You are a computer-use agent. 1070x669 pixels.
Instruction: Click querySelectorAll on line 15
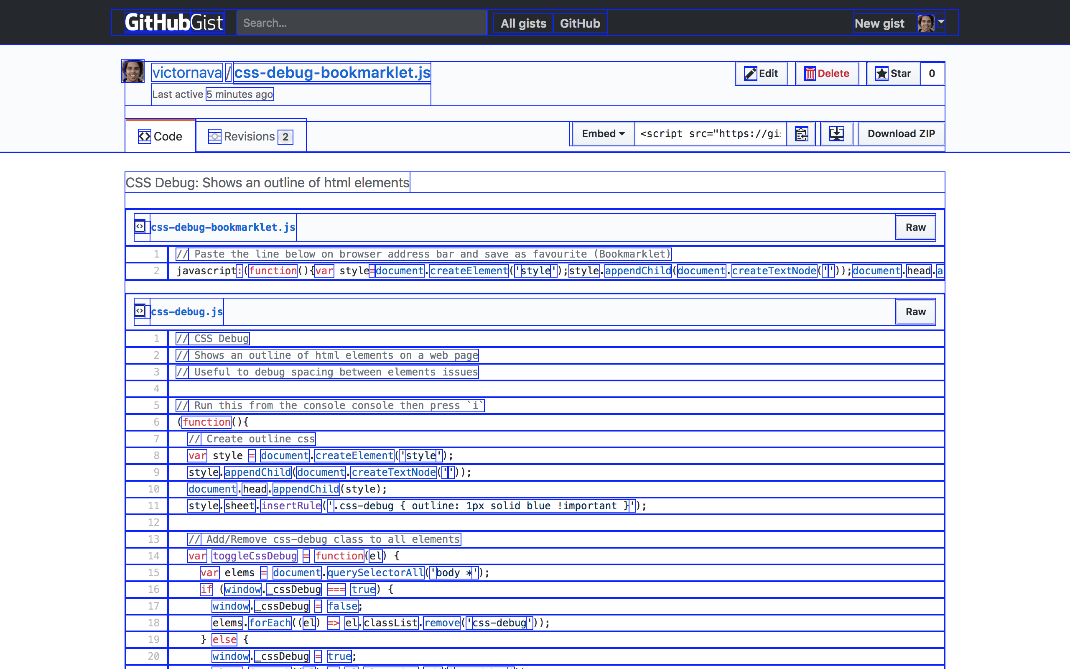click(x=375, y=572)
